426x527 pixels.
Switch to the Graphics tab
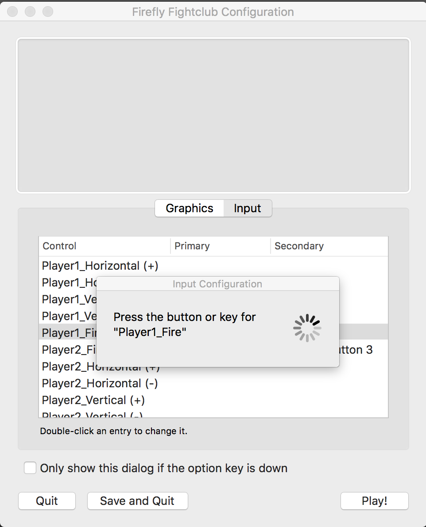click(190, 208)
